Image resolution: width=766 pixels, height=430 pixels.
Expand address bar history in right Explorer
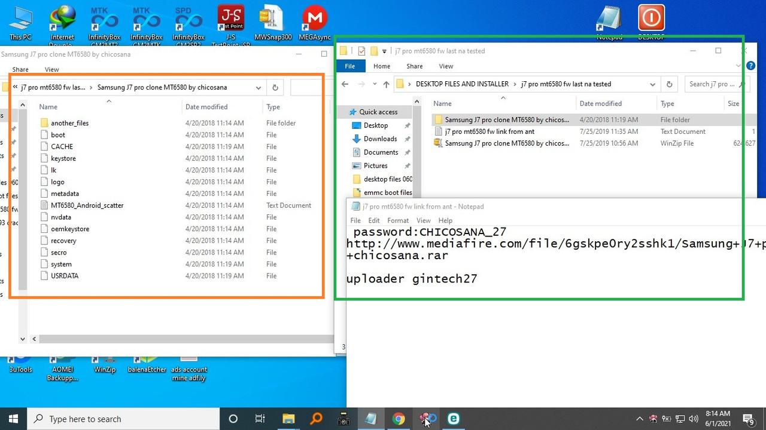[x=652, y=84]
